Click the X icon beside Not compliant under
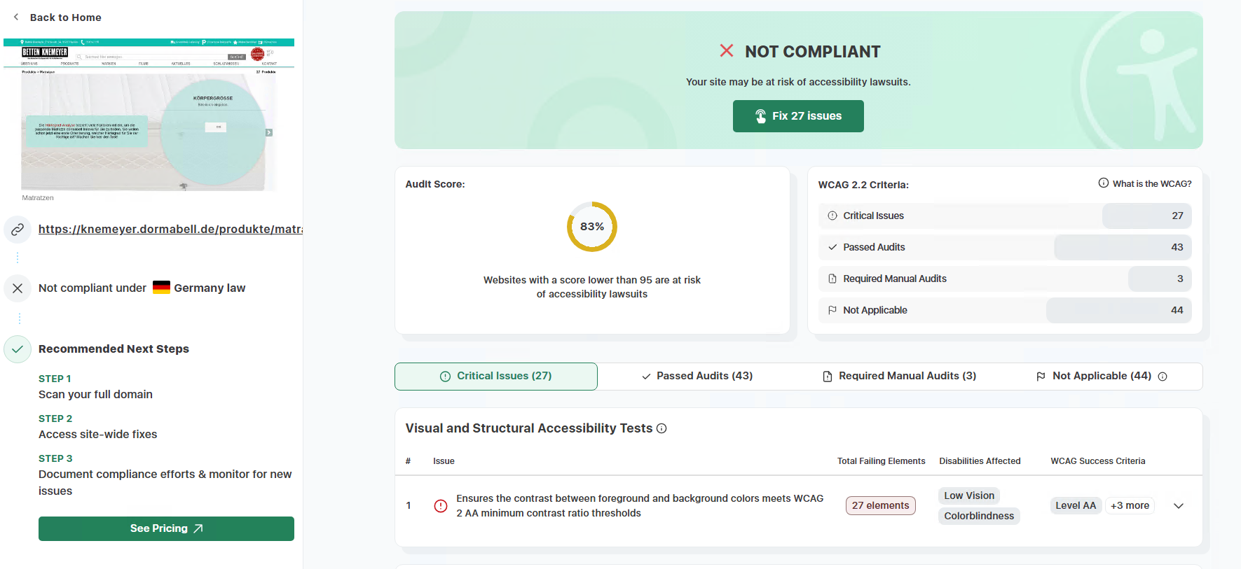This screenshot has width=1241, height=569. coord(18,288)
